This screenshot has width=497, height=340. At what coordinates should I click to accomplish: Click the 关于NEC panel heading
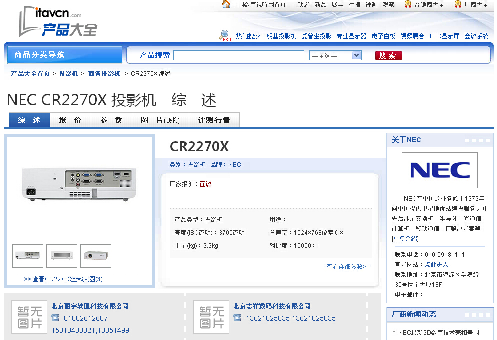pyautogui.click(x=406, y=140)
